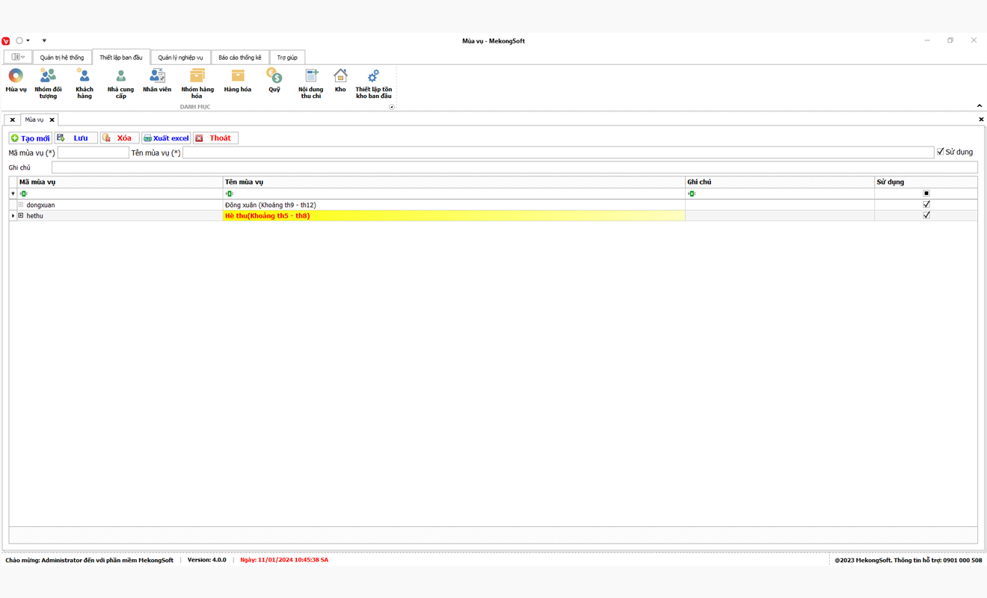Click the Tên mùa vụ input field

[558, 152]
